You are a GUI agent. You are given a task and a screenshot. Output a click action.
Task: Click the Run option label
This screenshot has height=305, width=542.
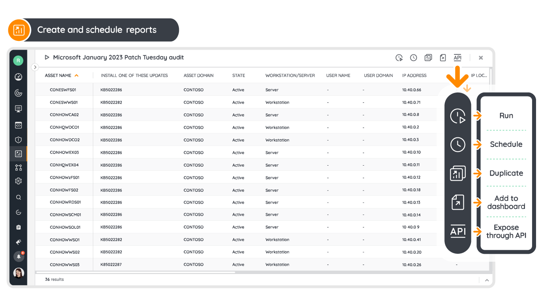pos(506,116)
